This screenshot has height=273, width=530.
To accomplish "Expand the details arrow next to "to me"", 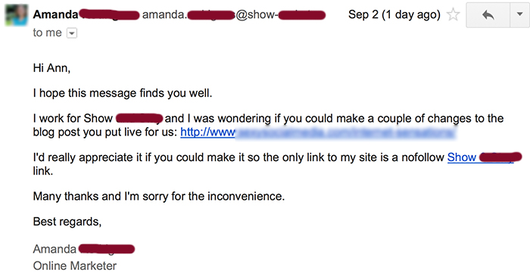I will click(x=72, y=33).
